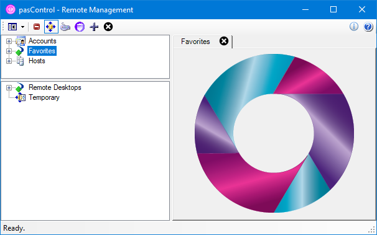The height and width of the screenshot is (235, 377).
Task: Click the Accounts node icon
Action: pos(21,41)
